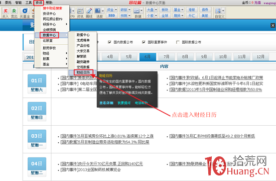Click the 板块 toolbar button
Image resolution: width=276 pixels, height=181 pixels.
pyautogui.click(x=165, y=10)
